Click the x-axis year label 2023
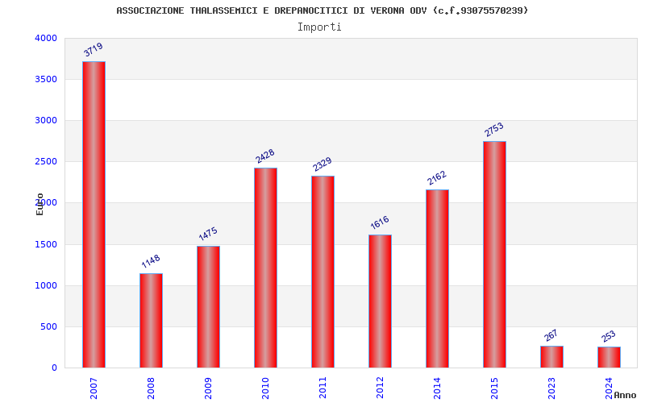Image resolution: width=645 pixels, height=403 pixels. pyautogui.click(x=551, y=388)
